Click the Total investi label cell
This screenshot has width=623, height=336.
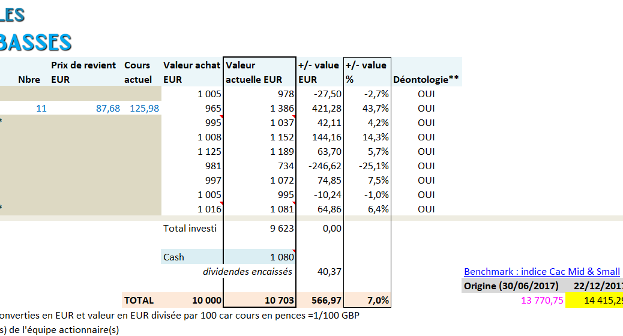point(190,228)
